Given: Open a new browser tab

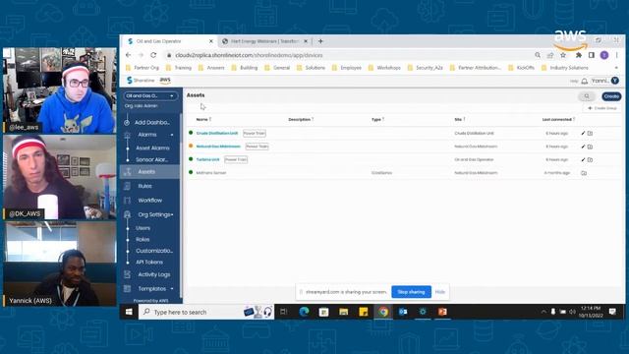Looking at the screenshot, I should 320,41.
